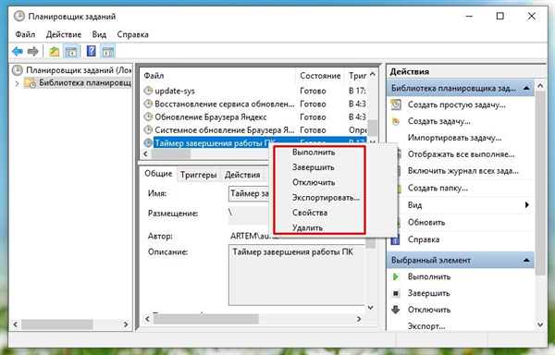Click the blue Help question-mark toolbar icon
555x355 pixels.
pyautogui.click(x=92, y=52)
